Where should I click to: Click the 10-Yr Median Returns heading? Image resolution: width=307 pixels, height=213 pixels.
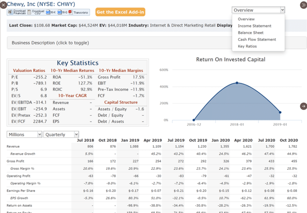click(72, 70)
